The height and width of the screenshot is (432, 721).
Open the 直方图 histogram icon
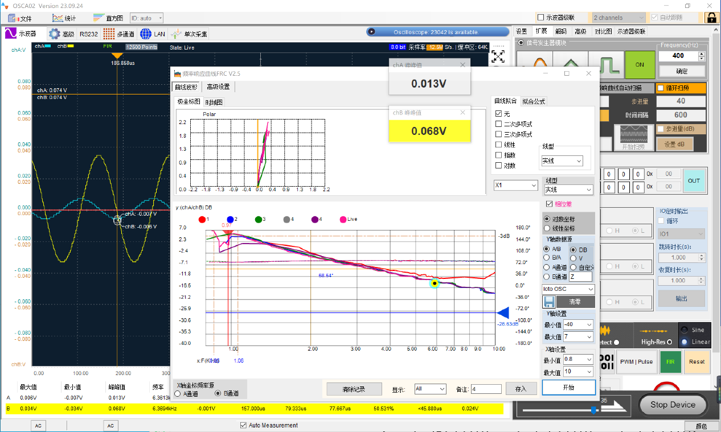click(x=99, y=18)
